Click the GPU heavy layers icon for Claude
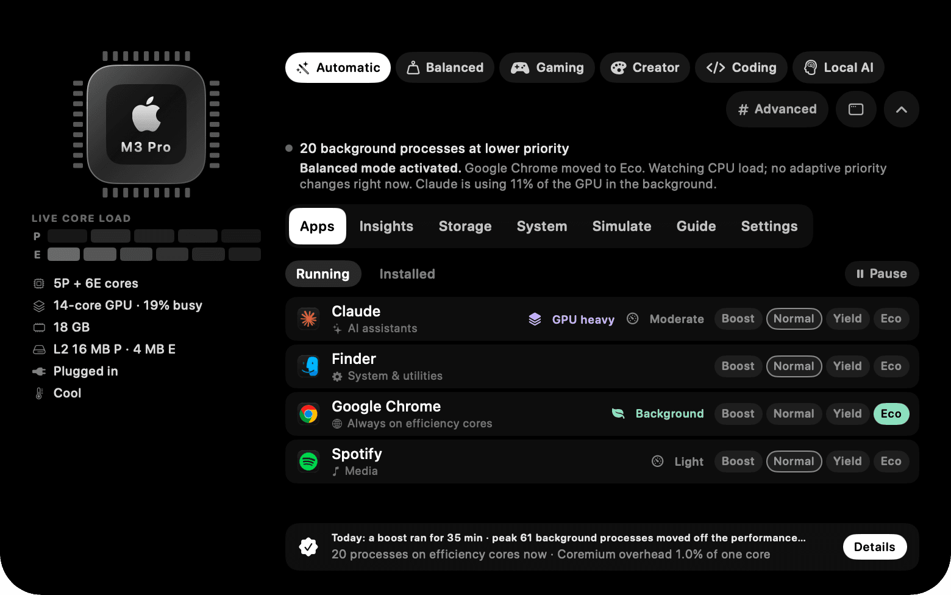Image resolution: width=951 pixels, height=595 pixels. pyautogui.click(x=535, y=319)
